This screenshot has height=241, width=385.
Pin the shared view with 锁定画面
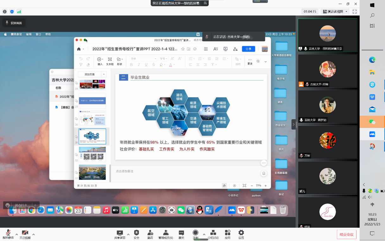coord(13,23)
